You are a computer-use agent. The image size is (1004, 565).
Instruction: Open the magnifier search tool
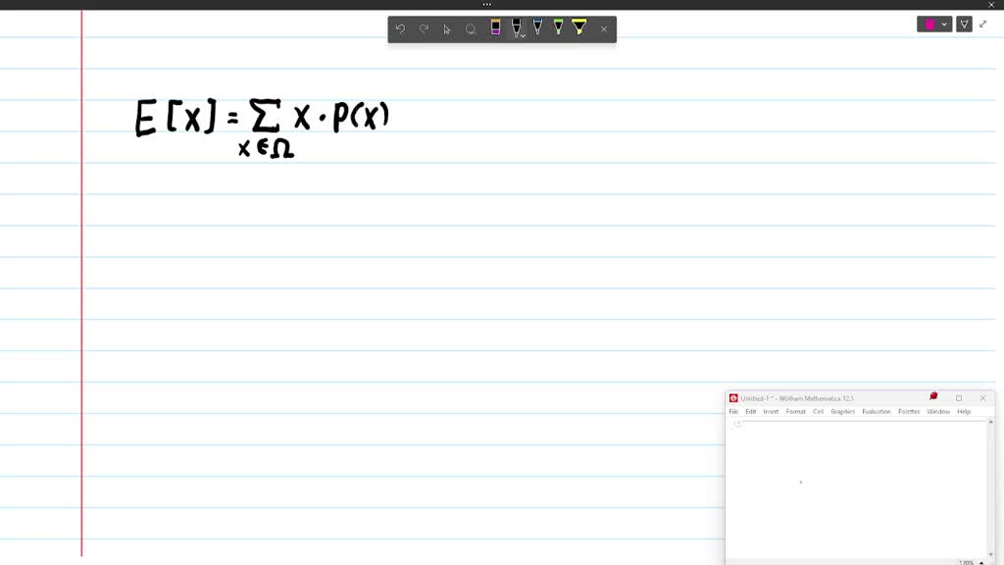click(471, 29)
